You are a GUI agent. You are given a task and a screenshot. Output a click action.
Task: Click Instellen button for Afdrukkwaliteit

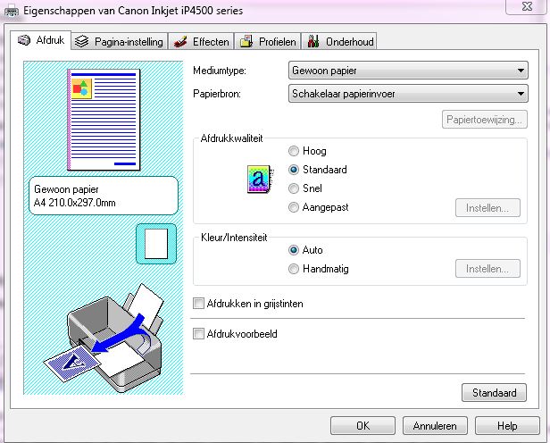tap(487, 208)
